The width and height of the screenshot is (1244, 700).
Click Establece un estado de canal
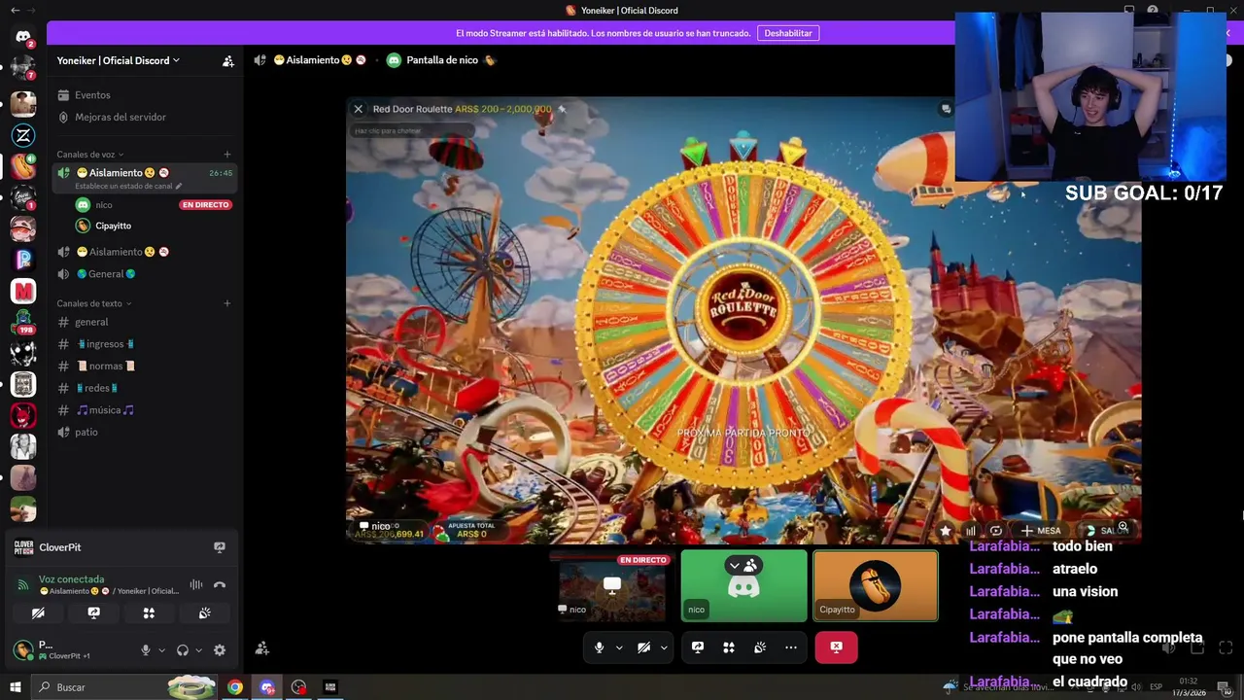click(x=128, y=186)
